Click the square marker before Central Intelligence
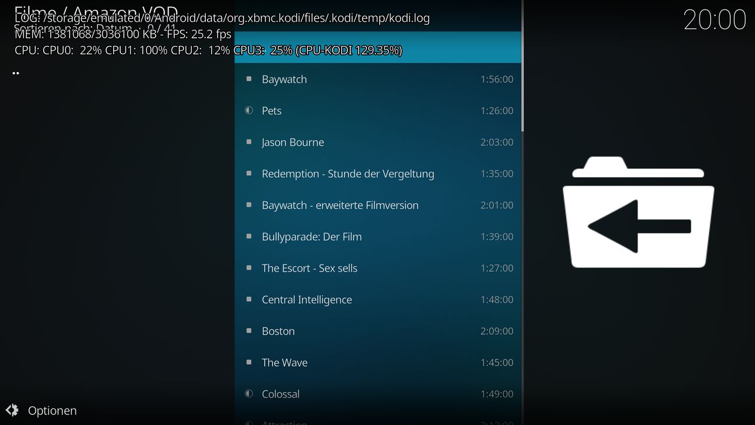 249,299
